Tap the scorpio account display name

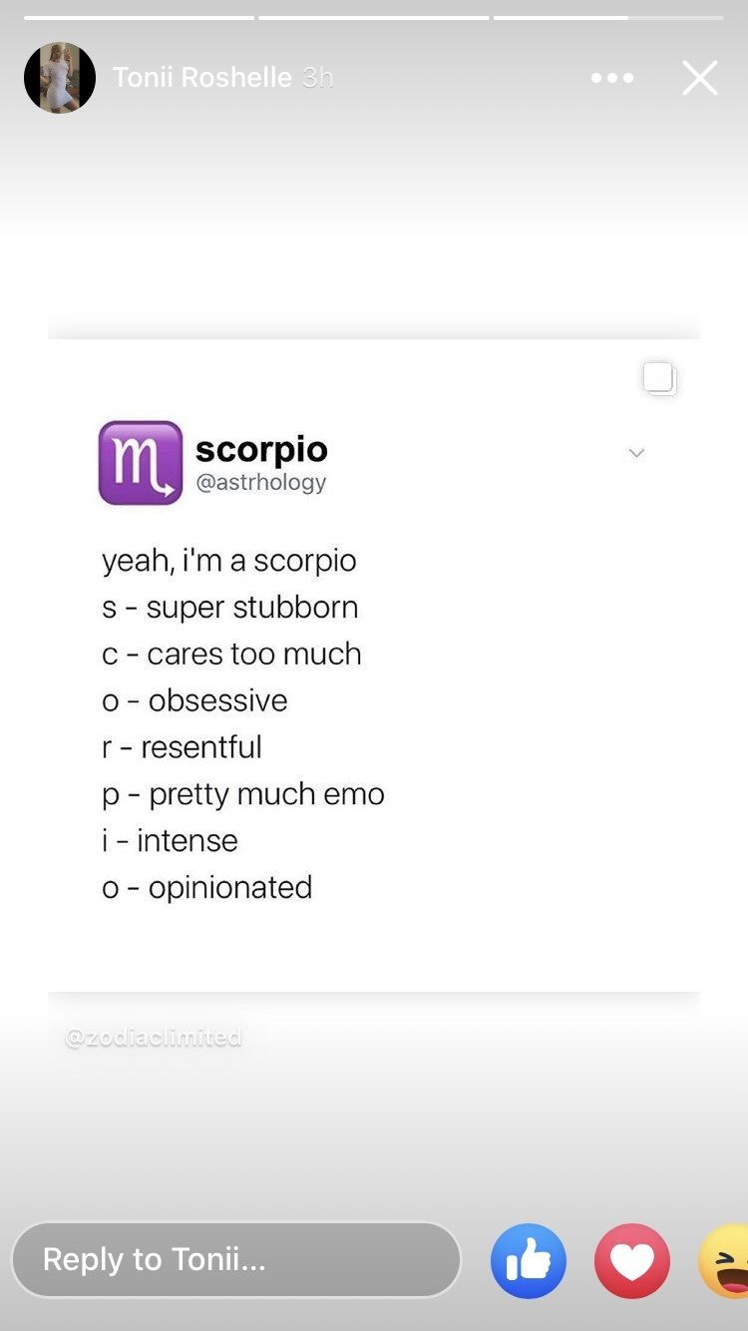[x=261, y=450]
